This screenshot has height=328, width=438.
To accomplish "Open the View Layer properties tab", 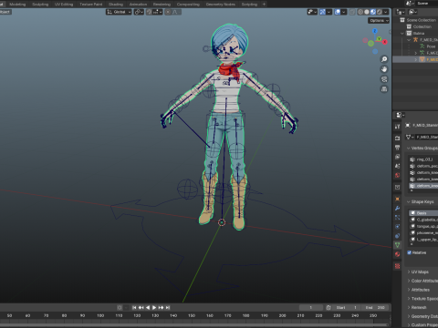I will [397, 157].
